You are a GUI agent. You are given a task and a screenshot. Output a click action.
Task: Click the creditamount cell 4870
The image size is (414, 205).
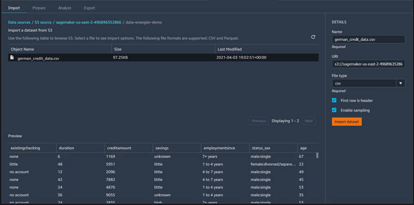(111, 187)
